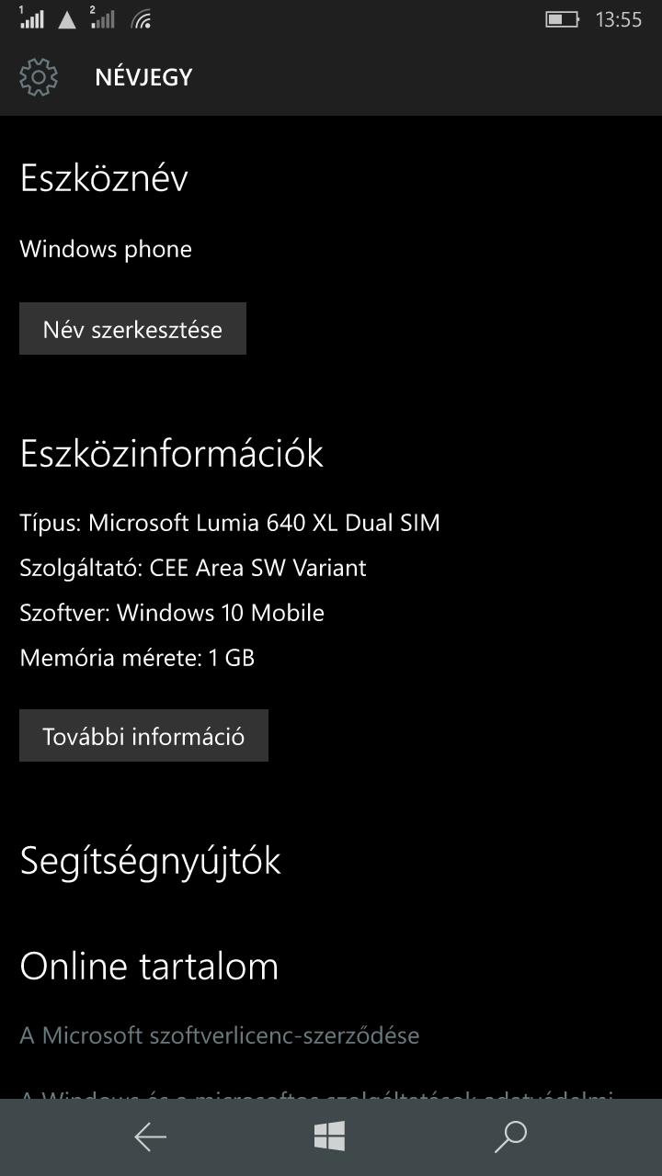Tap the 13:55 clock in status bar

619,19
